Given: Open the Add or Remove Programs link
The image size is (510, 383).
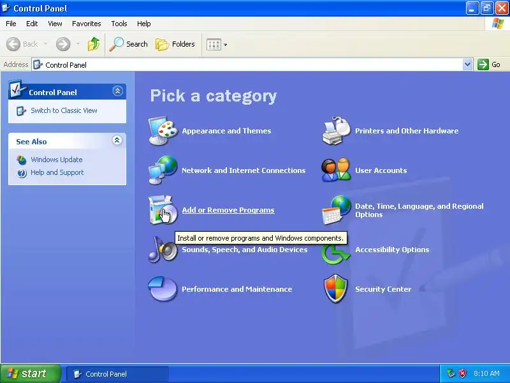Looking at the screenshot, I should coord(228,210).
